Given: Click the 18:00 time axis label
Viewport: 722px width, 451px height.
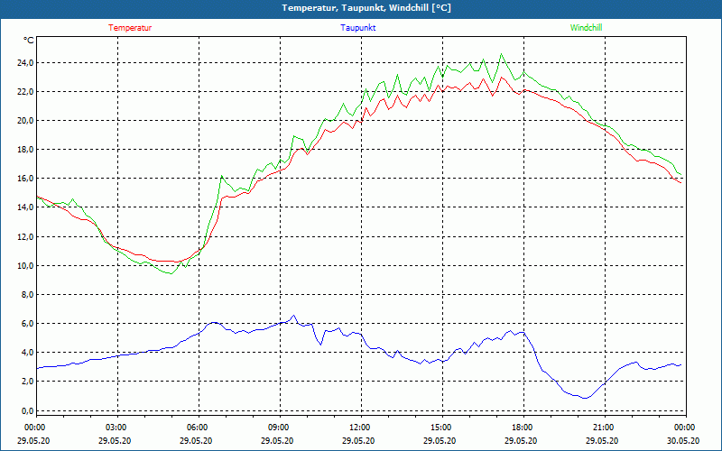Looking at the screenshot, I should coord(523,428).
